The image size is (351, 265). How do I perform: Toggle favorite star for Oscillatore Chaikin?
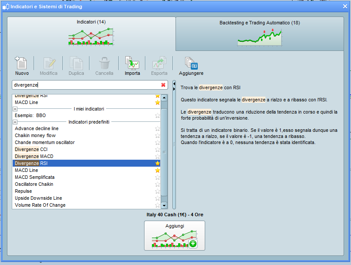point(158,184)
